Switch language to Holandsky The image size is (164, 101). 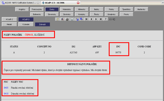(67, 9)
